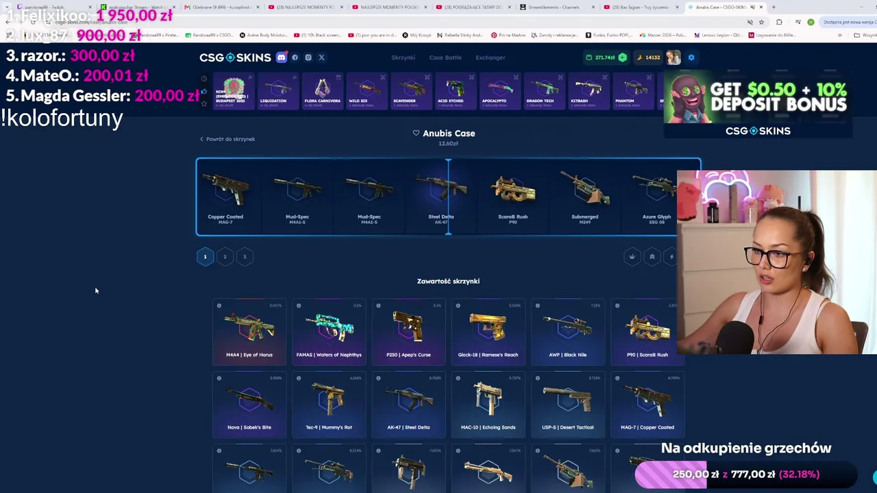Open the Dragon Tech drop card
877x493 pixels.
coord(545,90)
